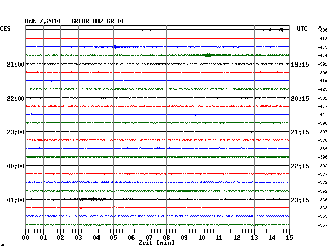
Task: Click the DC offset value -413
Action: 322,39
